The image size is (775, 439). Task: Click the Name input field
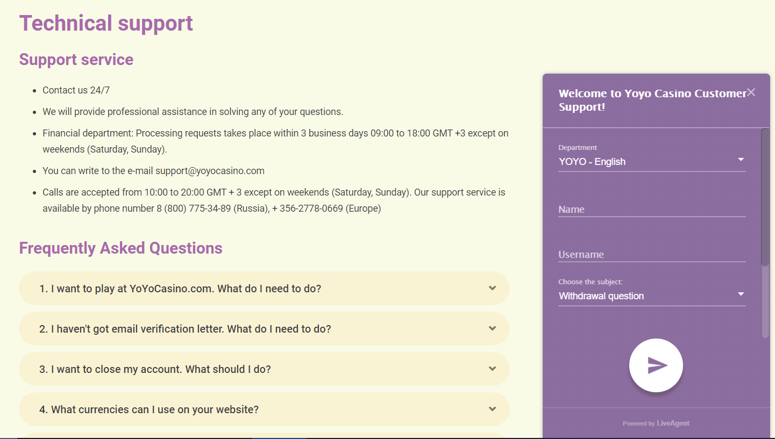(651, 210)
